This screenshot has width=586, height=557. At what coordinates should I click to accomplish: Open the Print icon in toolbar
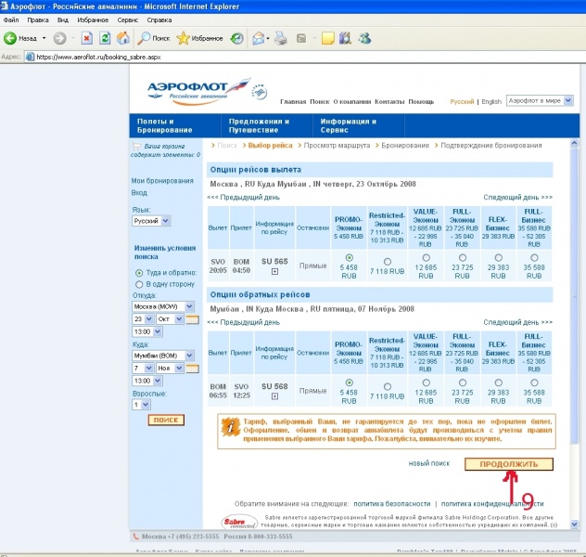pyautogui.click(x=279, y=38)
